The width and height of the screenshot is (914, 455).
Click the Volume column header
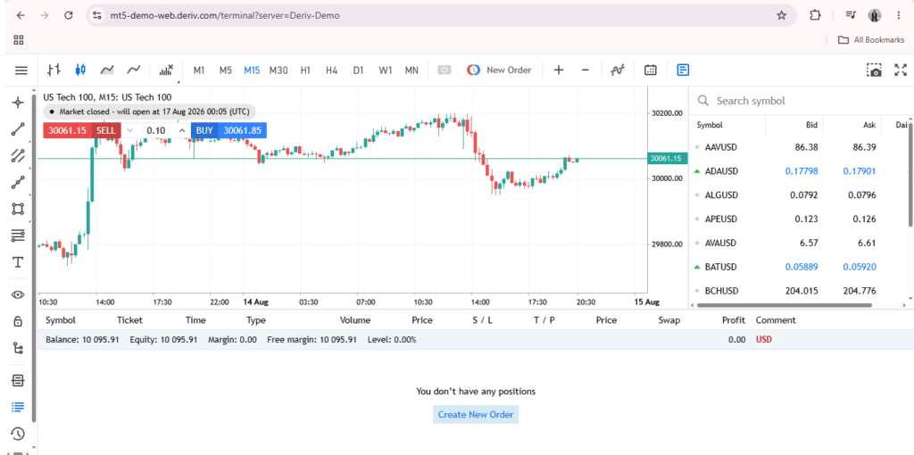pos(355,320)
